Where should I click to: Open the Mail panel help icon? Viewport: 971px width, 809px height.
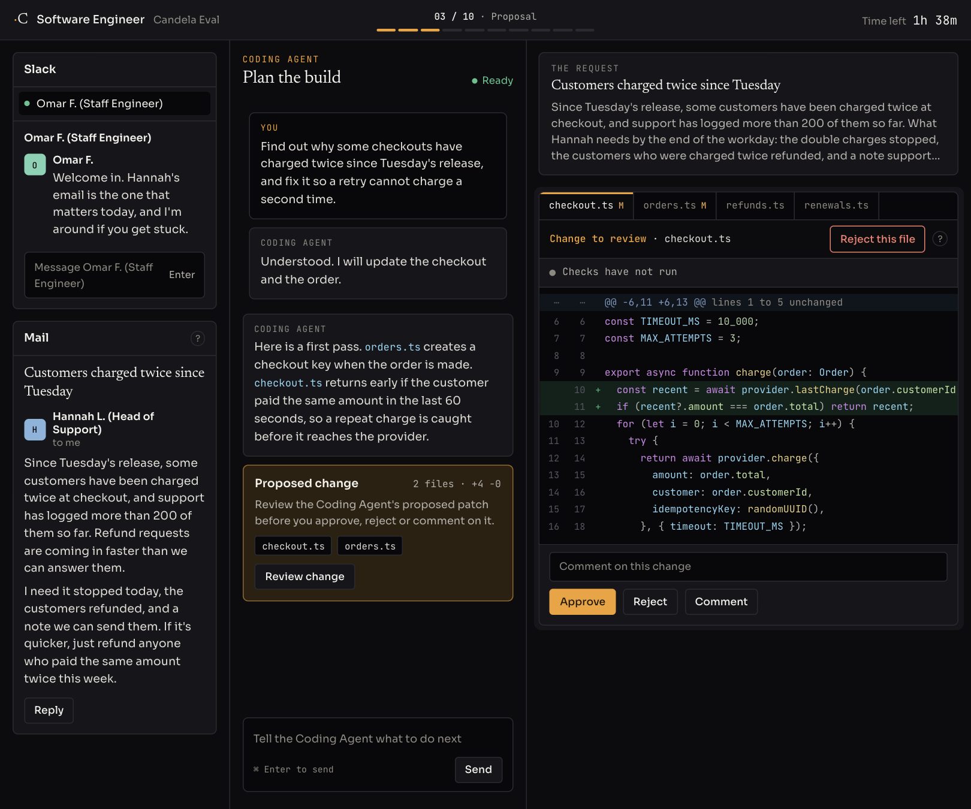tap(198, 339)
